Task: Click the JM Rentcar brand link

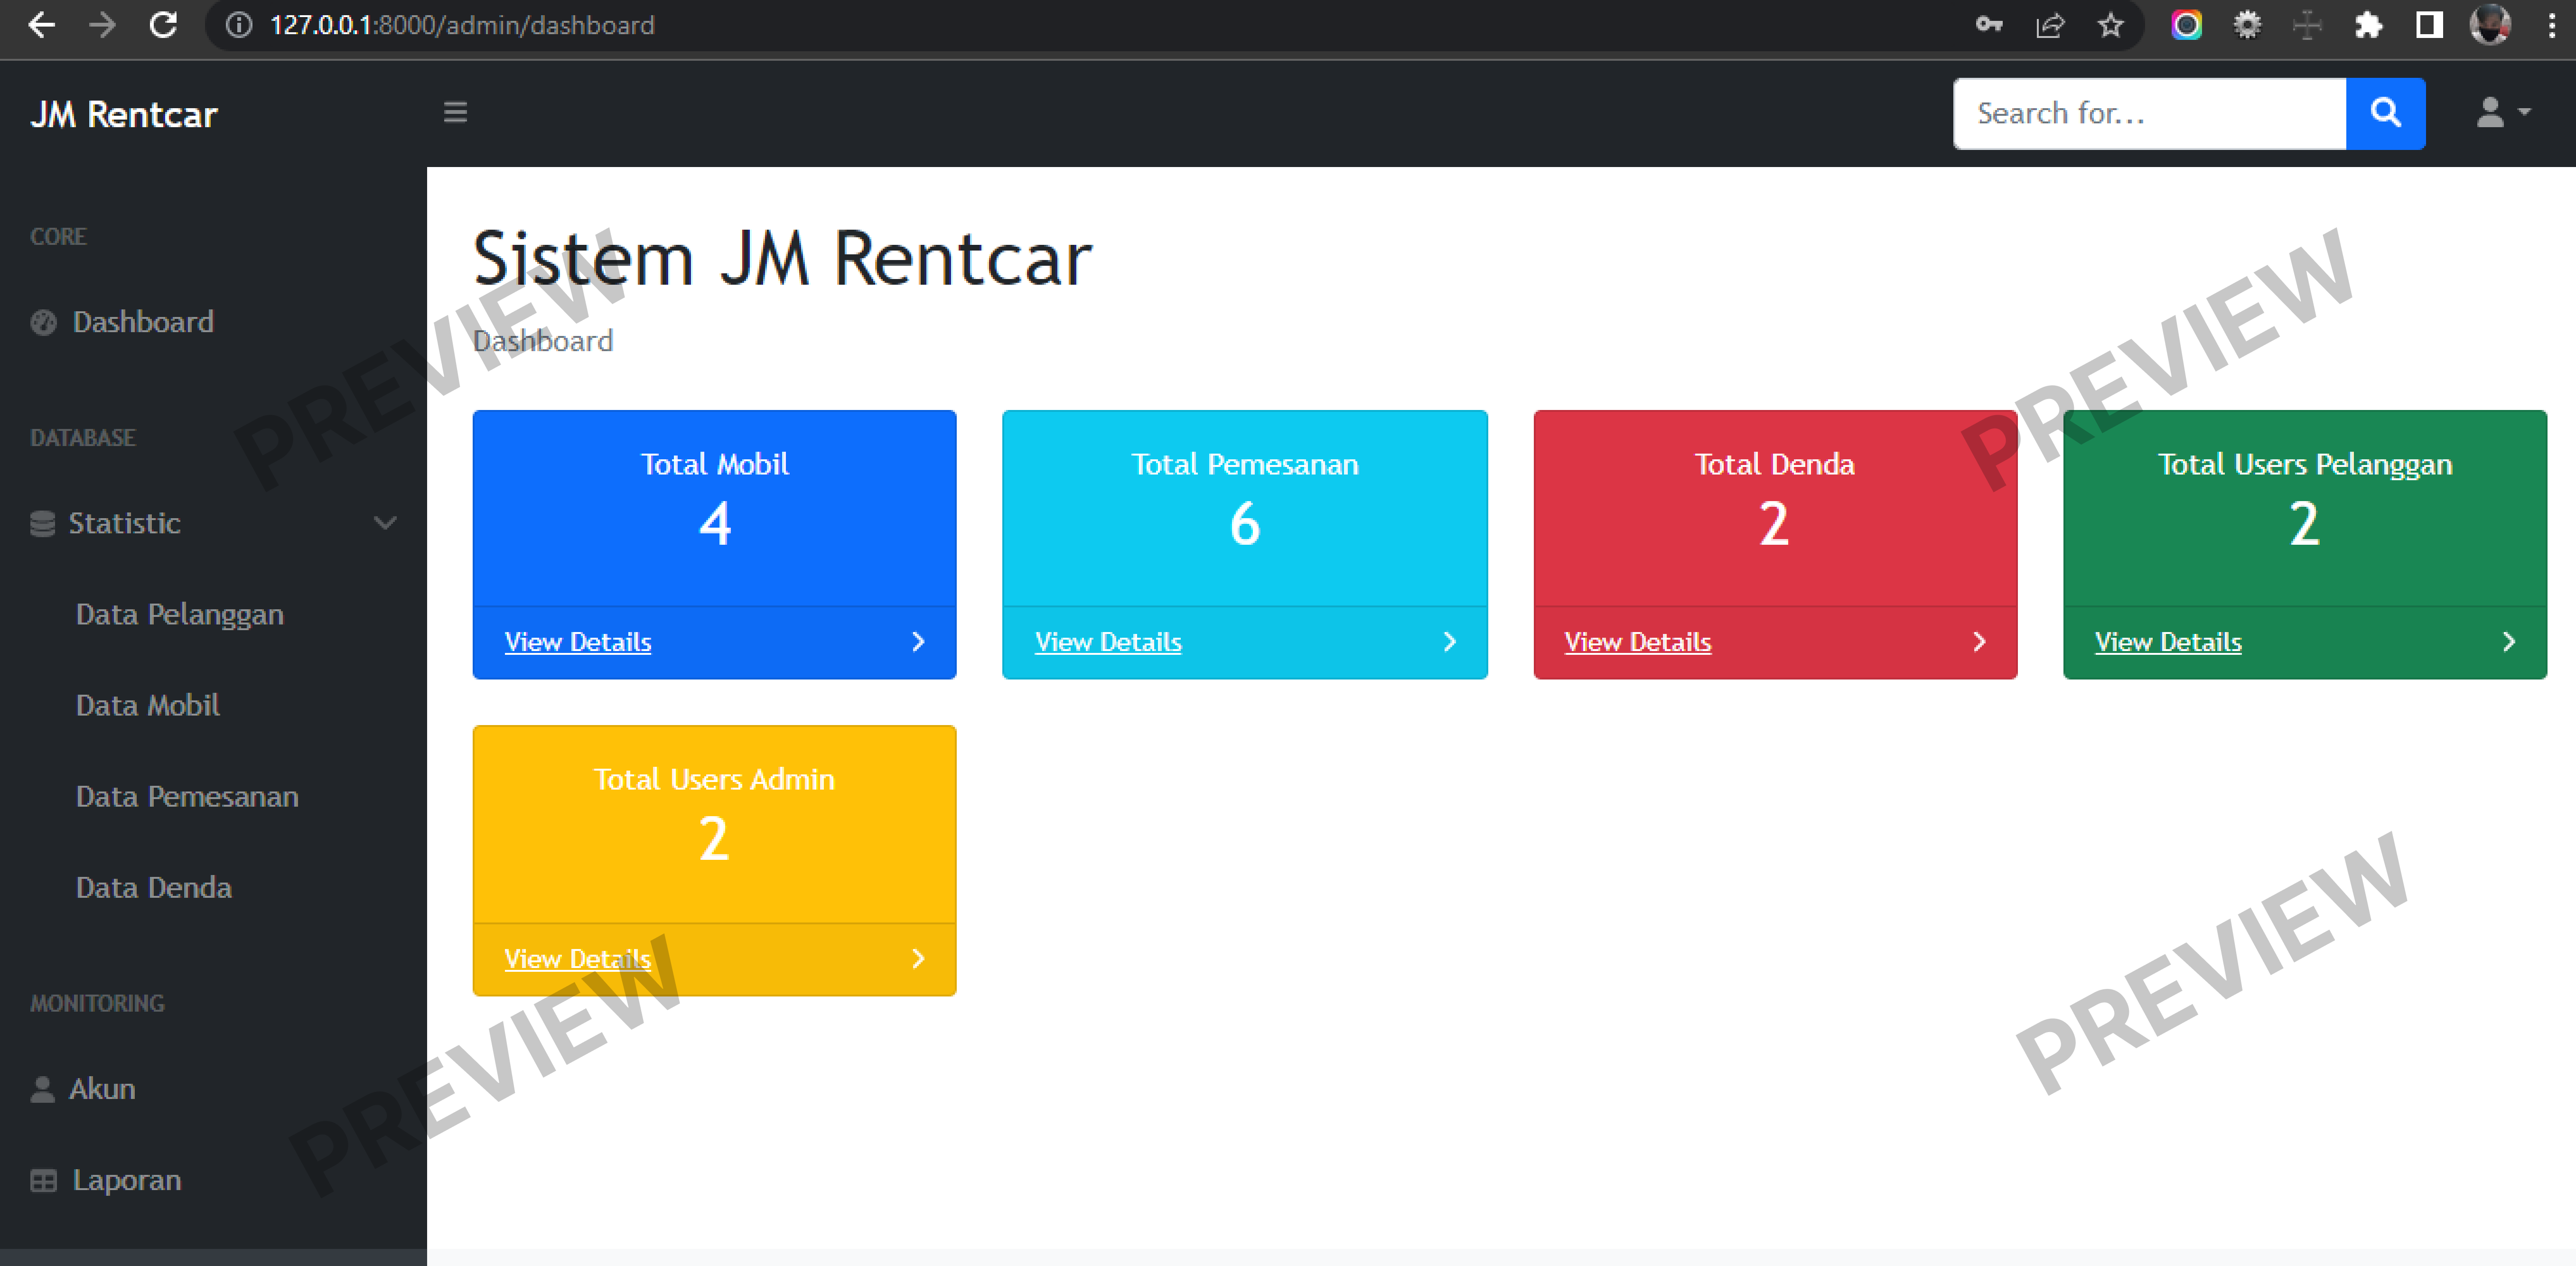Action: click(x=124, y=114)
